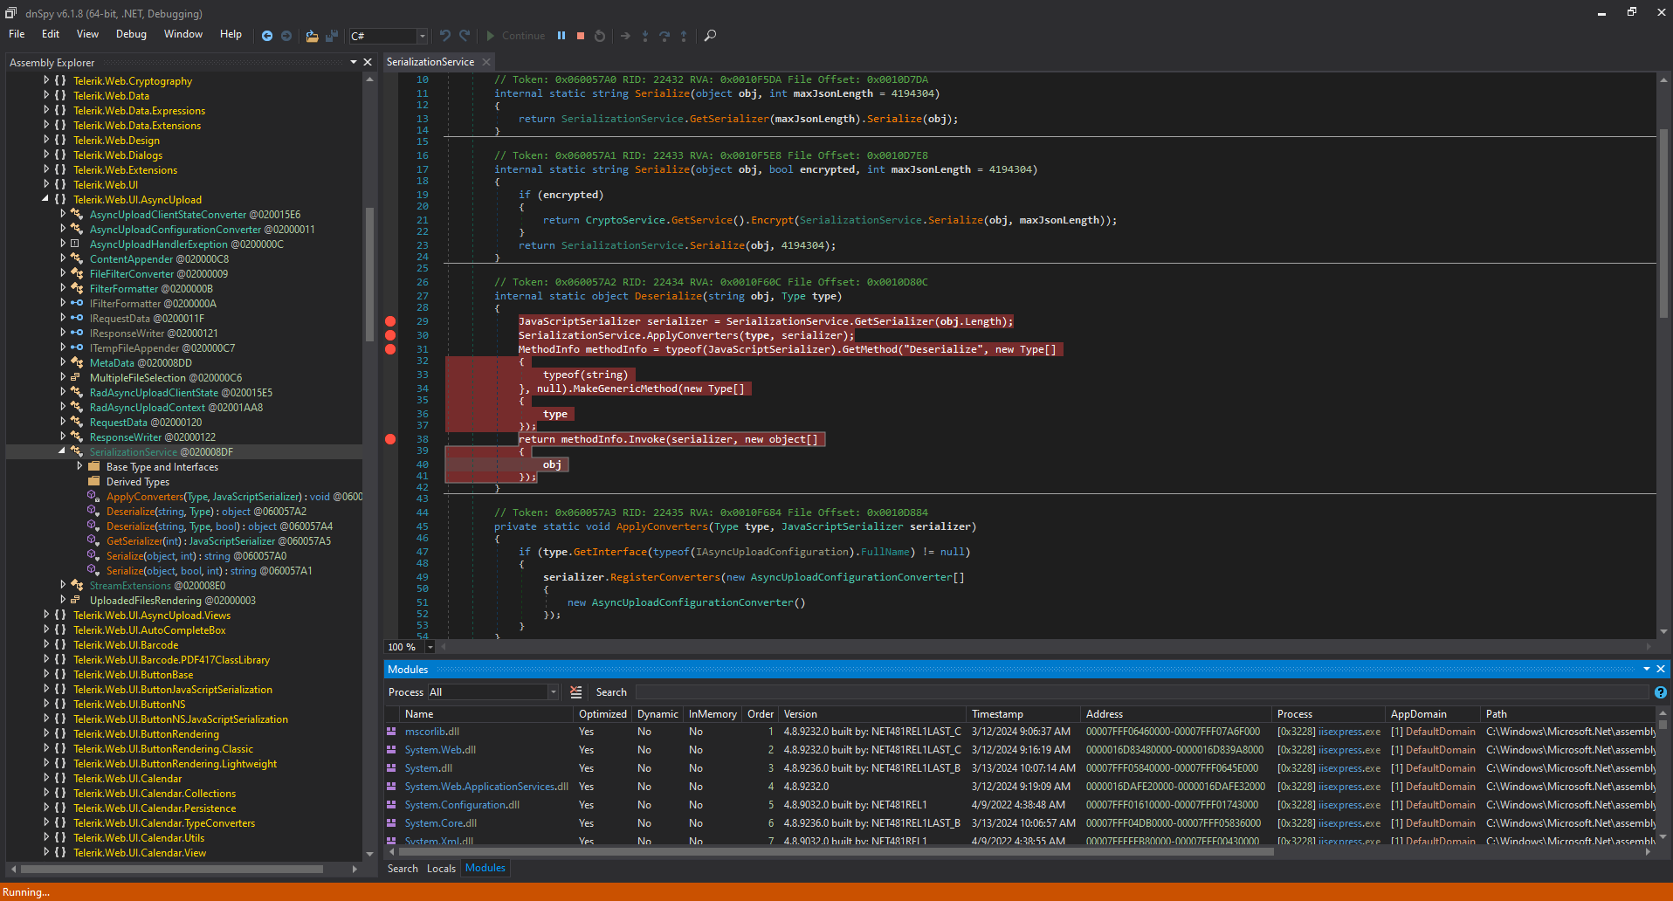Click the Open file folder icon
The image size is (1673, 901).
coord(312,36)
